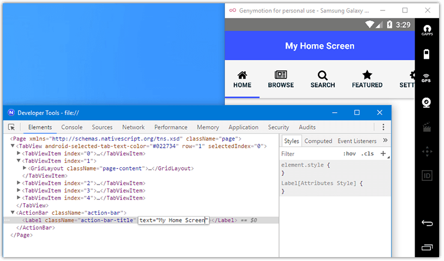The width and height of the screenshot is (444, 261).
Task: Click the closing </TabViewItem> row
Action: click(x=45, y=175)
